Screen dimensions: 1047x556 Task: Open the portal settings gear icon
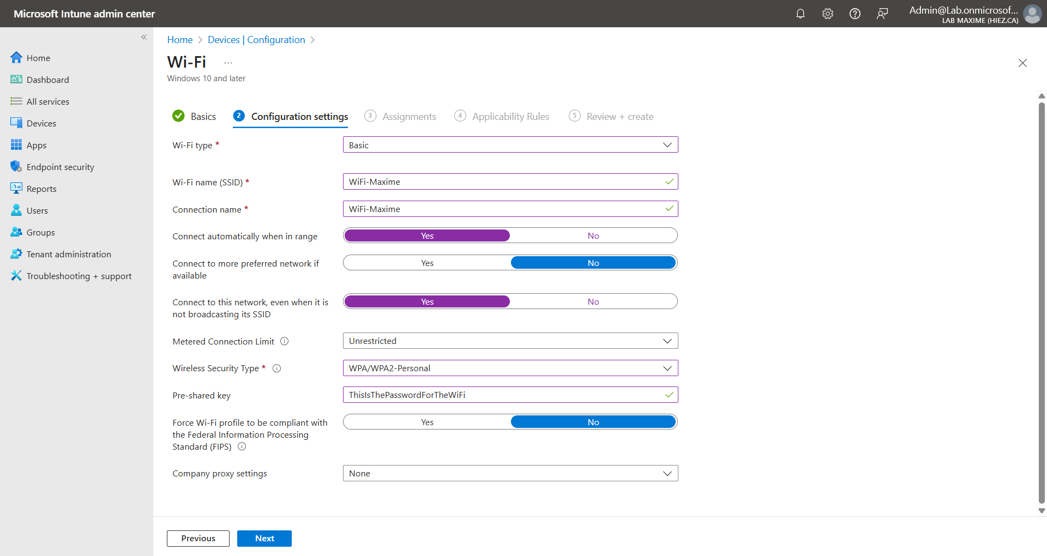[x=827, y=14]
